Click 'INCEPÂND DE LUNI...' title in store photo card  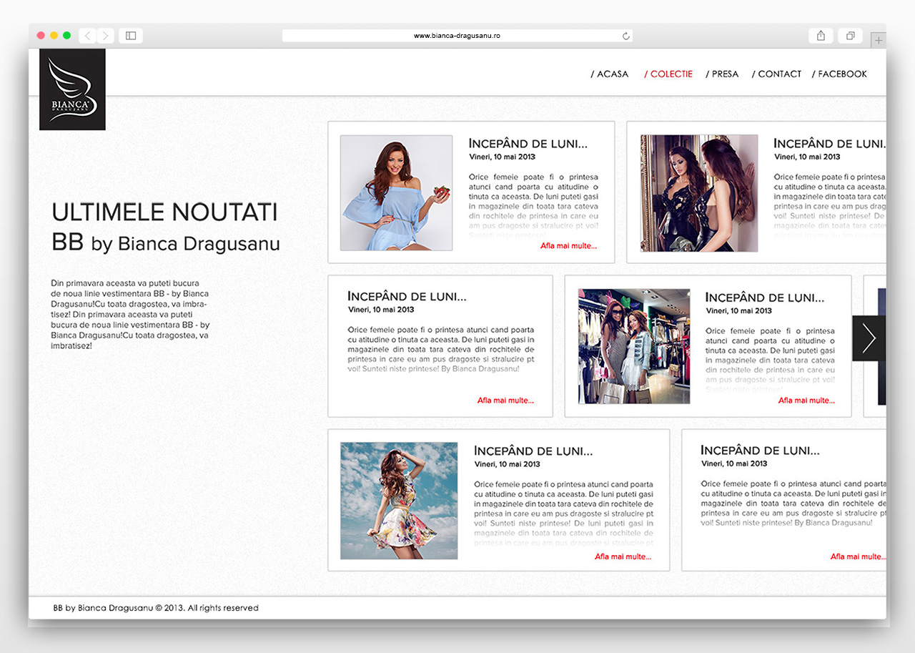[x=765, y=298]
